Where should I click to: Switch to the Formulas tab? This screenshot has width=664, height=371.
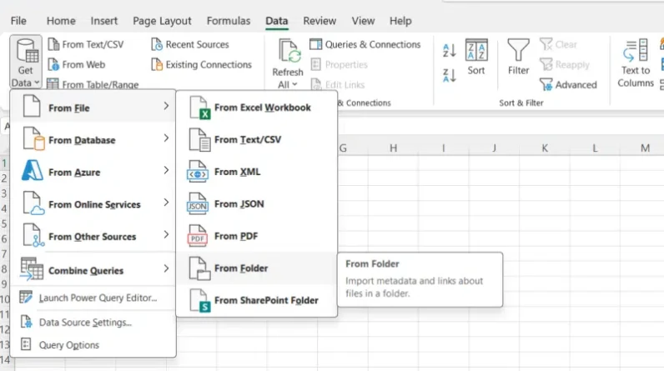[x=229, y=21]
